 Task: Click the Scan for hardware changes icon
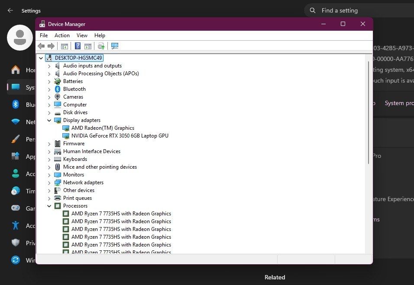coord(115,46)
